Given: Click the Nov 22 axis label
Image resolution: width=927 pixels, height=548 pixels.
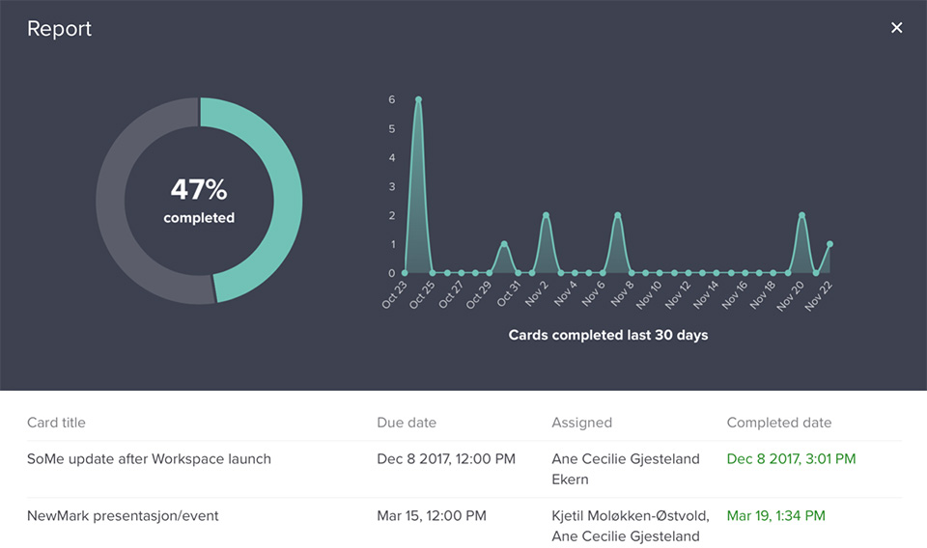Looking at the screenshot, I should (x=819, y=295).
